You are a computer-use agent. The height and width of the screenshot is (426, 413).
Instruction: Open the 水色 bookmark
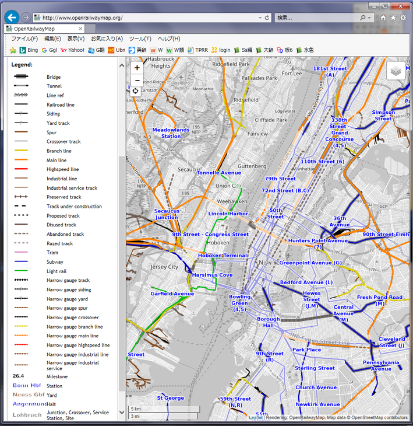(x=305, y=50)
